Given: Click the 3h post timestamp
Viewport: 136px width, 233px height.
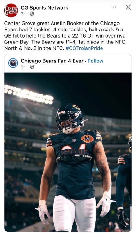Looking at the screenshot, I should (23, 14).
